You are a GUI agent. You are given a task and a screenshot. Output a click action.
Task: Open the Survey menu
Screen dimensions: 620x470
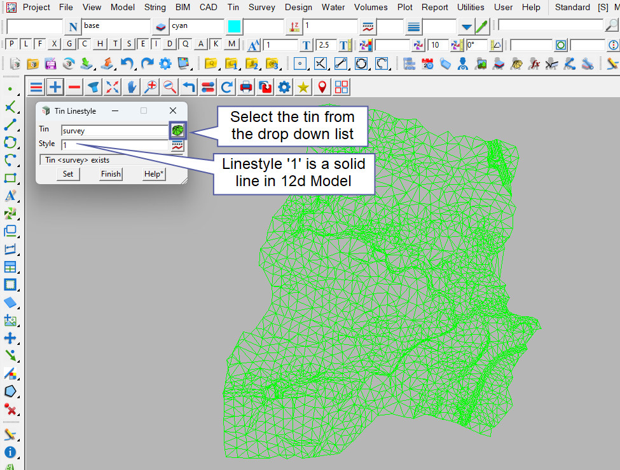[262, 8]
